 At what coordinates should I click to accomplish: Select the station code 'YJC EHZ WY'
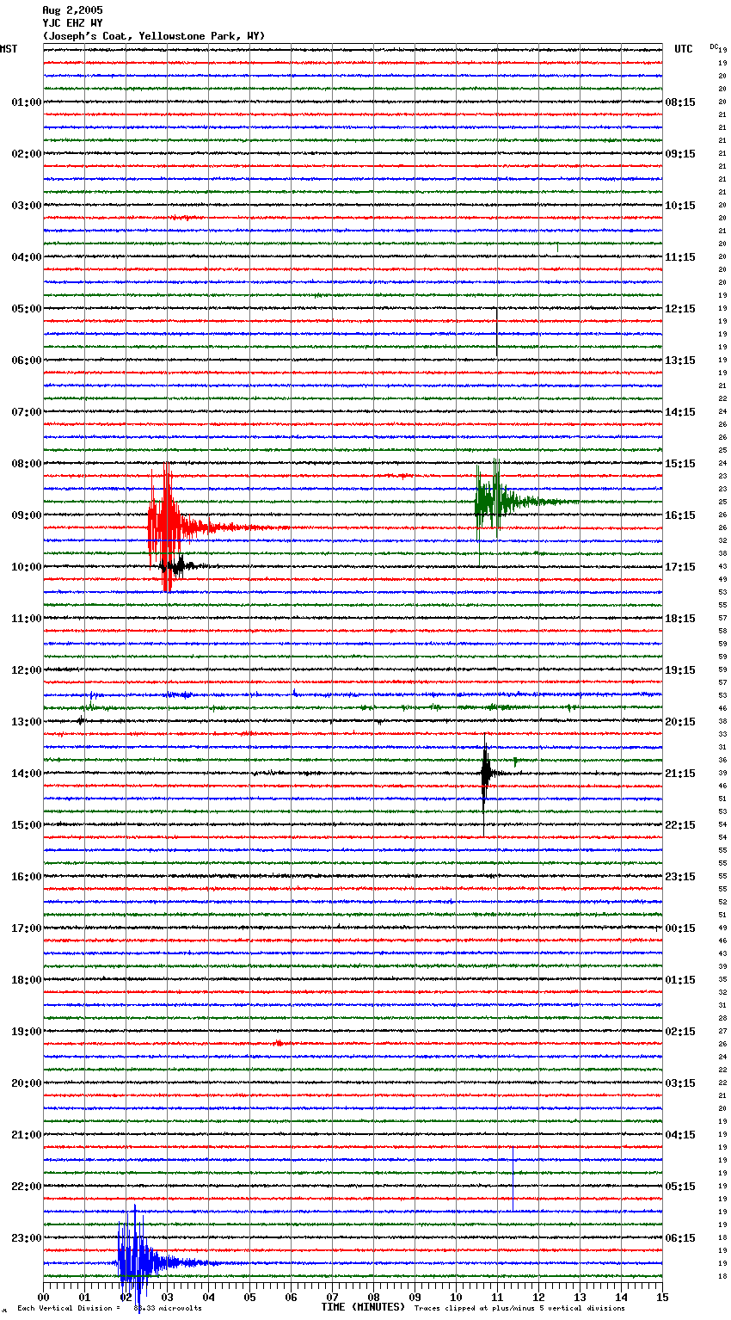[72, 23]
